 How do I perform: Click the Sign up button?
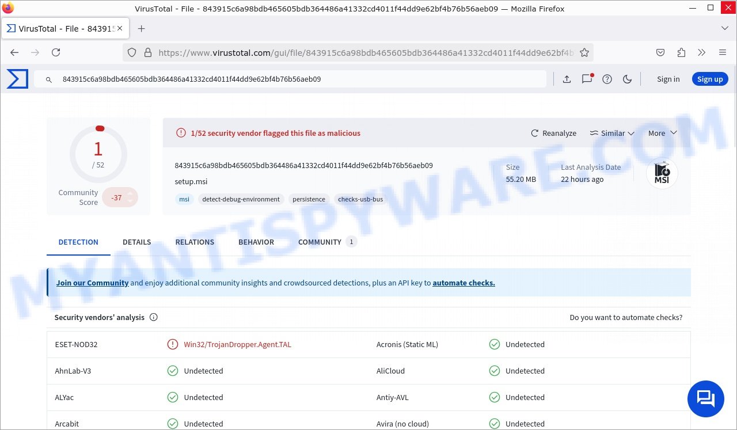(x=710, y=79)
